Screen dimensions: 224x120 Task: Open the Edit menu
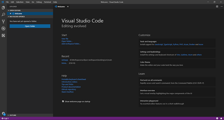point(12,2)
